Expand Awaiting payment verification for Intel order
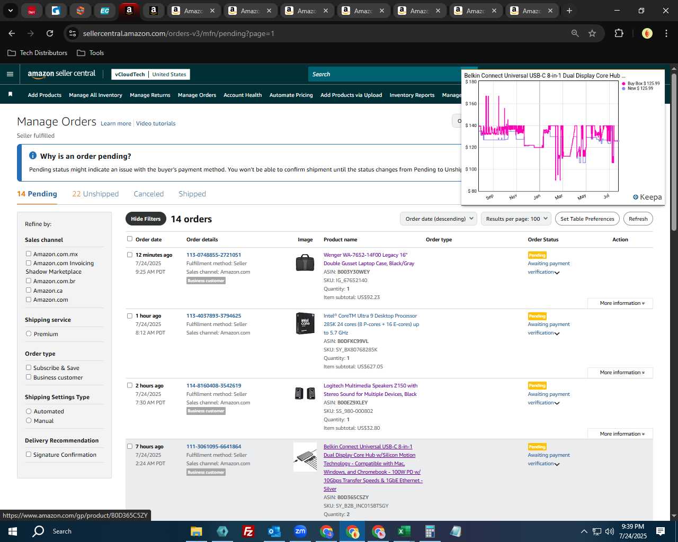This screenshot has height=542, width=678. tap(557, 333)
